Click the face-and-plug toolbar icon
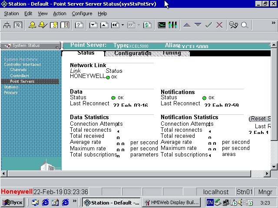278x208 pixels. [234, 25]
